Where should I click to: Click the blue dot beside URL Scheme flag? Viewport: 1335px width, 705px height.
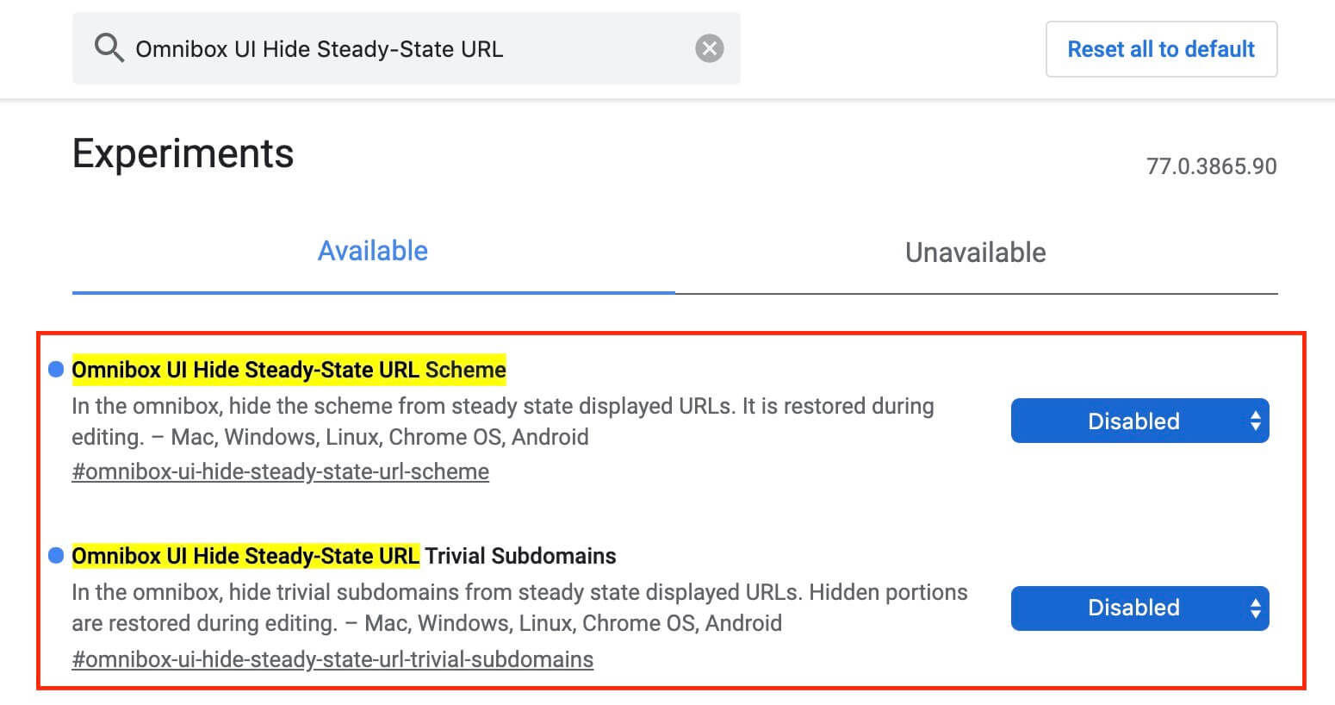tap(56, 370)
